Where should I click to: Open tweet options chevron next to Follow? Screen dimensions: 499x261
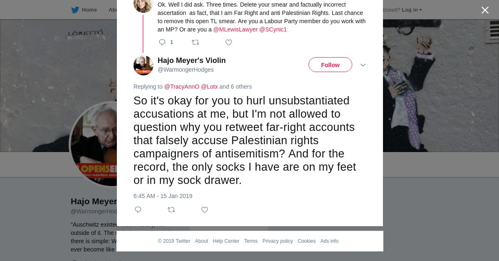[363, 65]
